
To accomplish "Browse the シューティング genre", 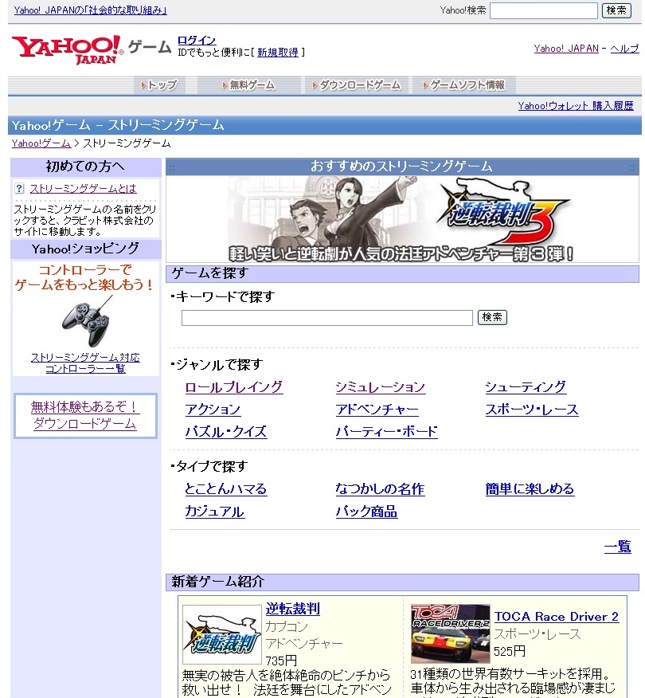I will click(x=526, y=387).
